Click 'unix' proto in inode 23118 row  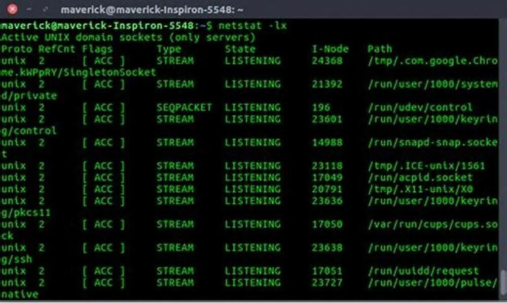(x=13, y=166)
